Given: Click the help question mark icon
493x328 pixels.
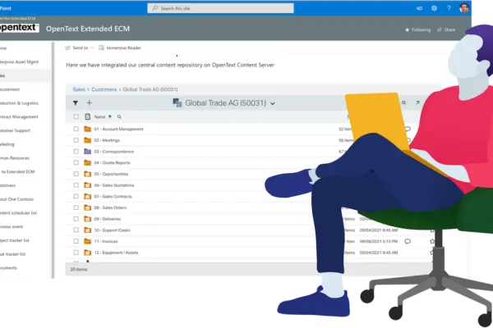Looking at the screenshot, I should pyautogui.click(x=449, y=7).
